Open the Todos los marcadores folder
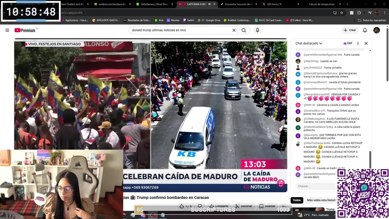The width and height of the screenshot is (389, 219). tap(372, 20)
